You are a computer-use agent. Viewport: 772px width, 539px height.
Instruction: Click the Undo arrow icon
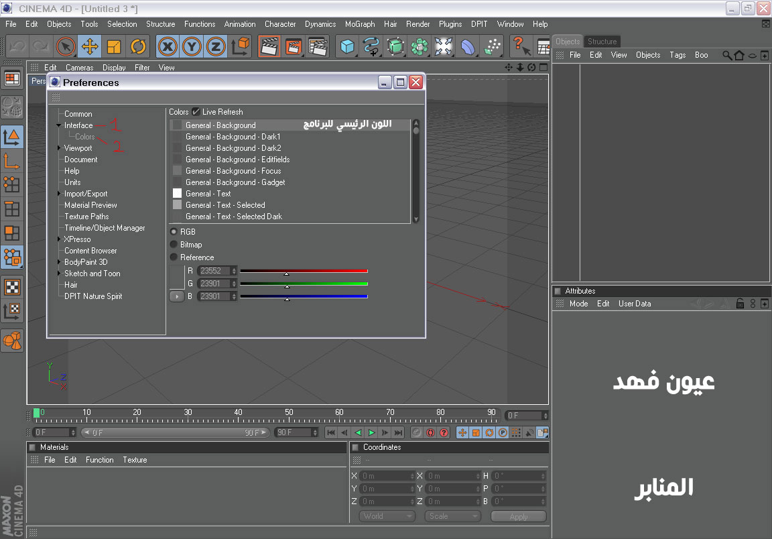coord(17,47)
